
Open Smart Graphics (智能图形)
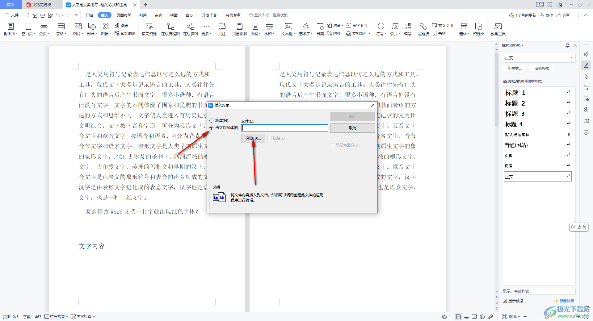click(125, 33)
